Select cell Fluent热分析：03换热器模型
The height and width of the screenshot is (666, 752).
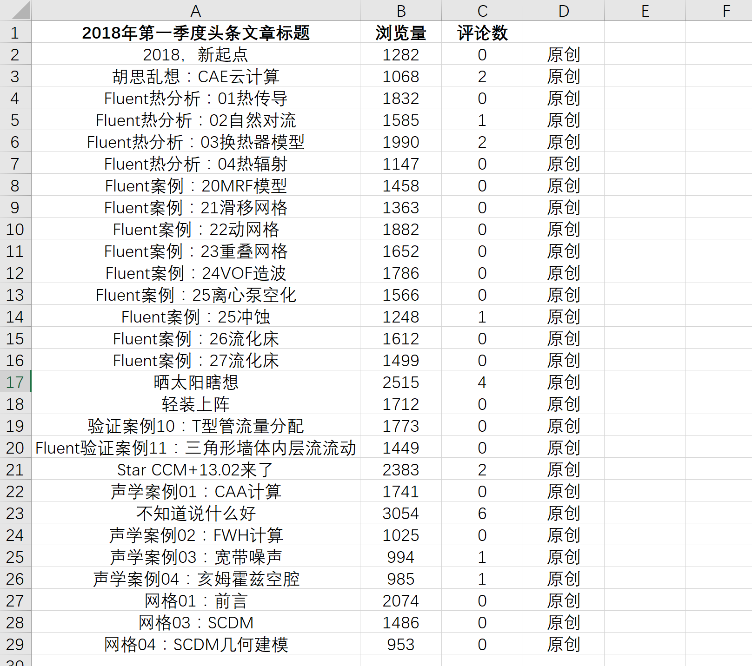[x=196, y=141]
